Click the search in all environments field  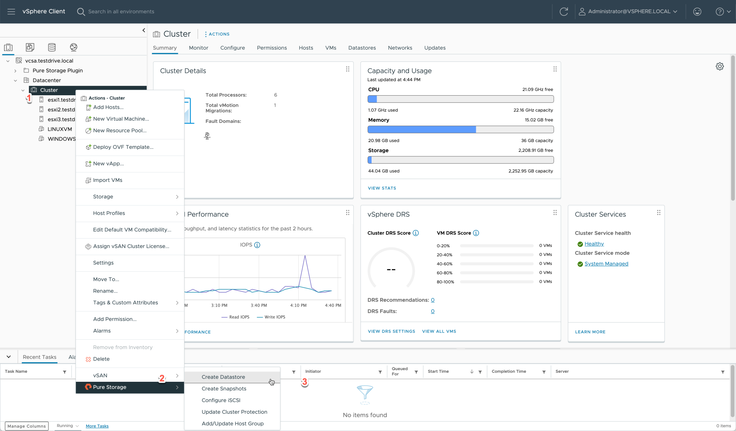pyautogui.click(x=121, y=12)
